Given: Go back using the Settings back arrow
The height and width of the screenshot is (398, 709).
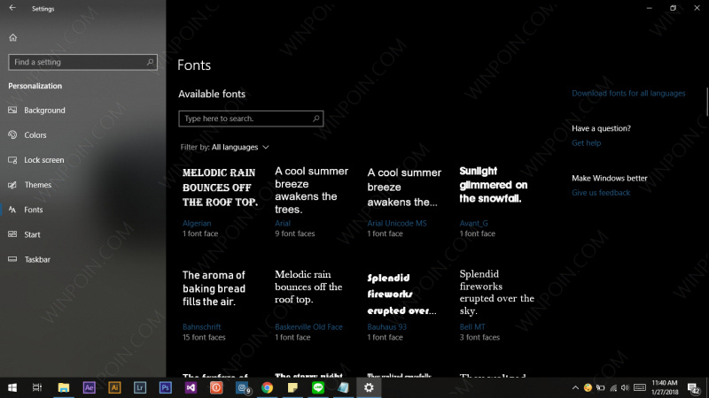Looking at the screenshot, I should [12, 8].
